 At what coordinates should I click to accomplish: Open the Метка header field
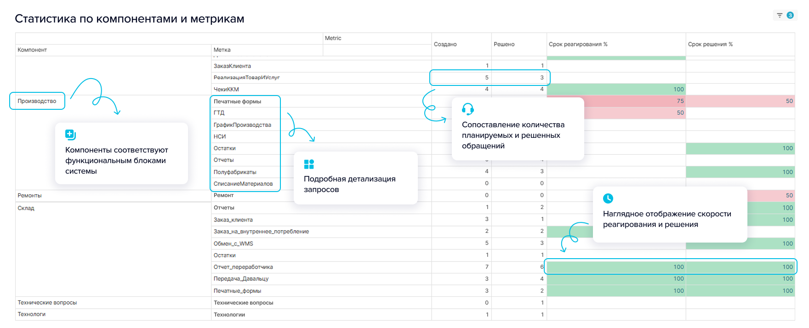[222, 50]
